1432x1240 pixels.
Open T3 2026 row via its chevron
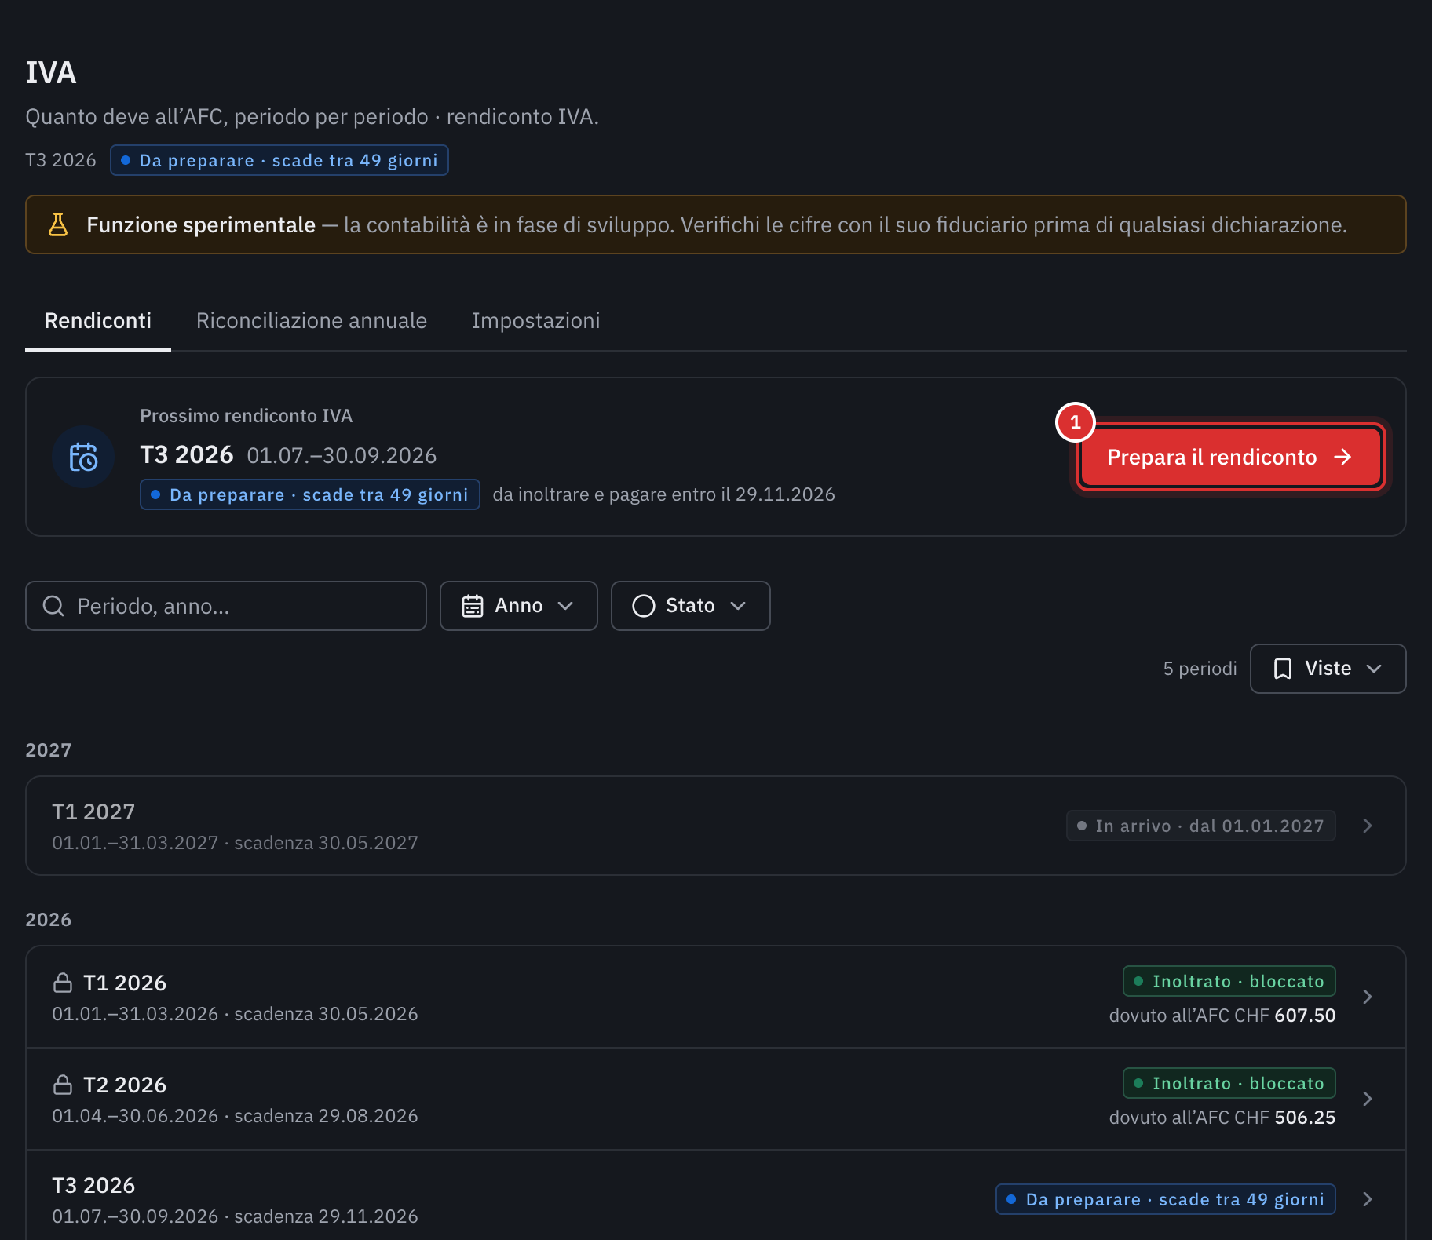1368,1199
